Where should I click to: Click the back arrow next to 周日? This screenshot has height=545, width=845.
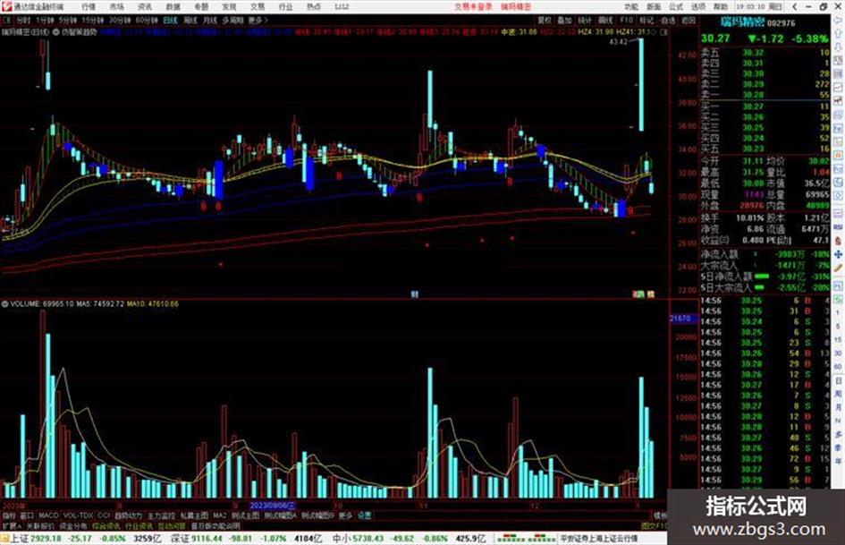tap(794, 7)
